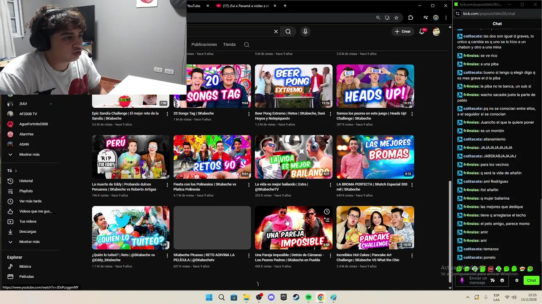
Task: Open YouTube notifications bell
Action: click(422, 31)
